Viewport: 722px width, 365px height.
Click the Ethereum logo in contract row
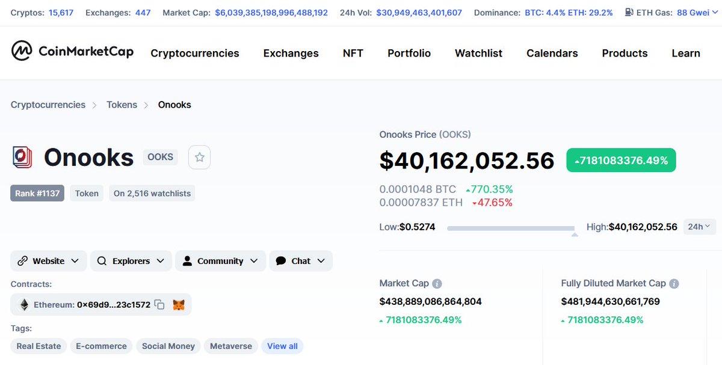click(25, 305)
